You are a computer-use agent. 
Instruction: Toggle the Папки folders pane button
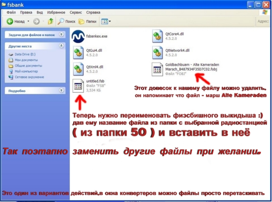point(87,22)
